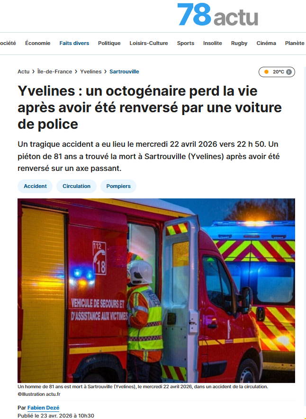Follow the Île-de-France breadcrumb link

[x=54, y=71]
